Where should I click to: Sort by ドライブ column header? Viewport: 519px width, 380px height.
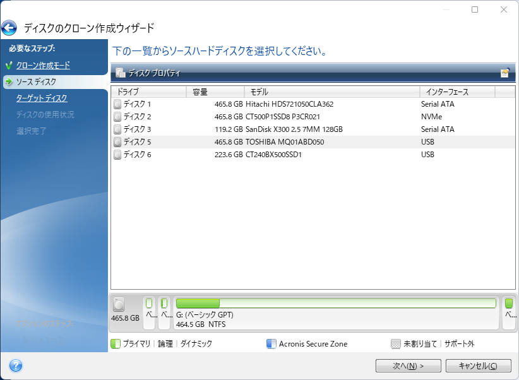(x=148, y=92)
